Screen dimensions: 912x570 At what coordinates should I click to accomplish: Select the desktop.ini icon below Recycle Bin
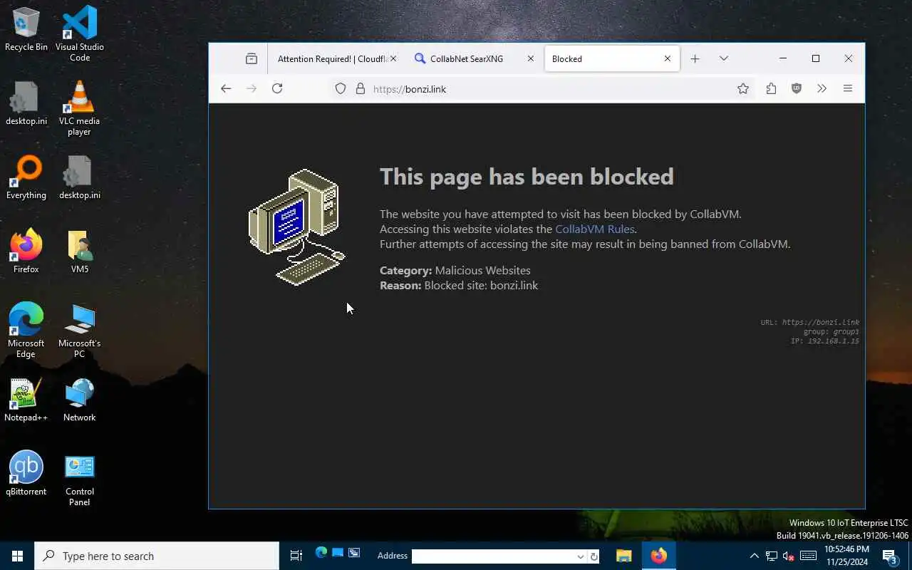coord(26,104)
